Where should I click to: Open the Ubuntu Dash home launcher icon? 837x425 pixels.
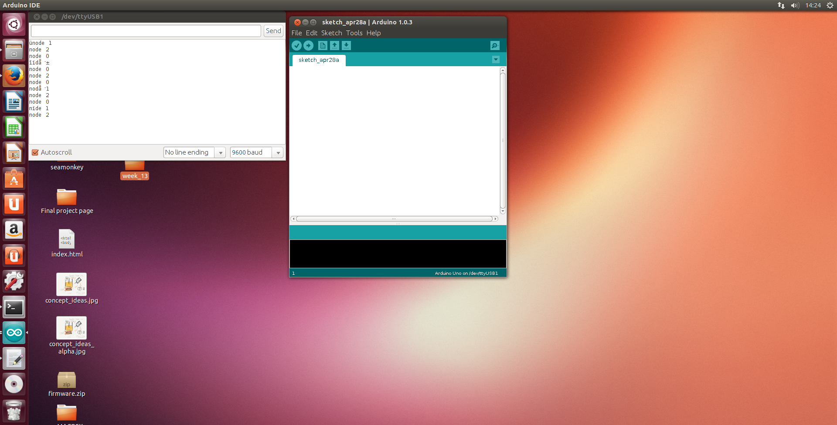tap(14, 24)
